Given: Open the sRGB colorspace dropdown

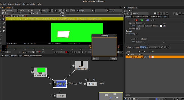Looking at the screenshot, I should point(63,13).
